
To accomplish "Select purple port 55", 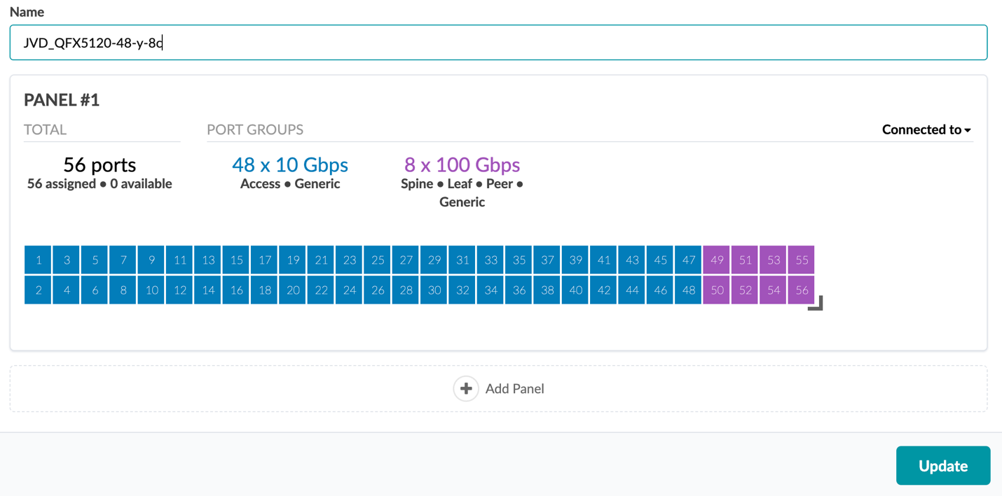I will (x=802, y=260).
